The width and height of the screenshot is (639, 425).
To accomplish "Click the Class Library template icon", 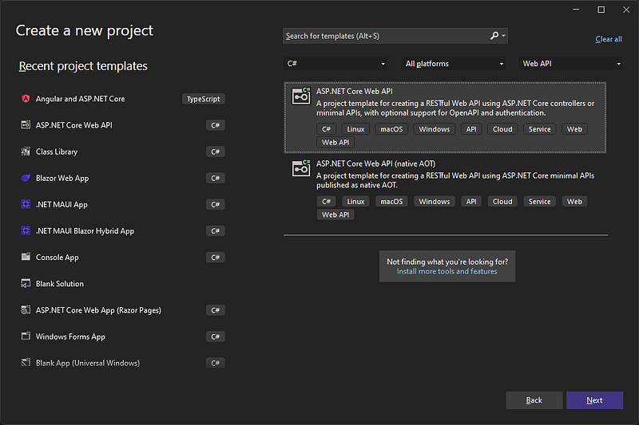I will (26, 152).
